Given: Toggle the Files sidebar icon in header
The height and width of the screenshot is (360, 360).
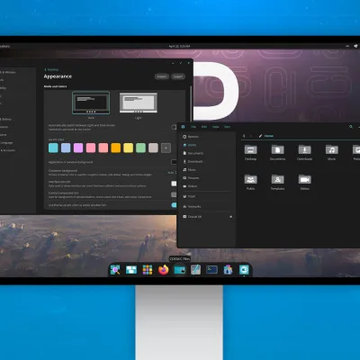Looking at the screenshot, I should point(183,127).
